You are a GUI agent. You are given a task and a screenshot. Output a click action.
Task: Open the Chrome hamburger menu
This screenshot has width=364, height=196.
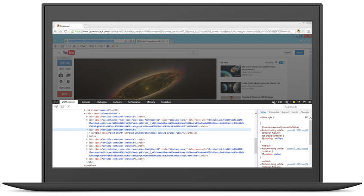point(309,31)
